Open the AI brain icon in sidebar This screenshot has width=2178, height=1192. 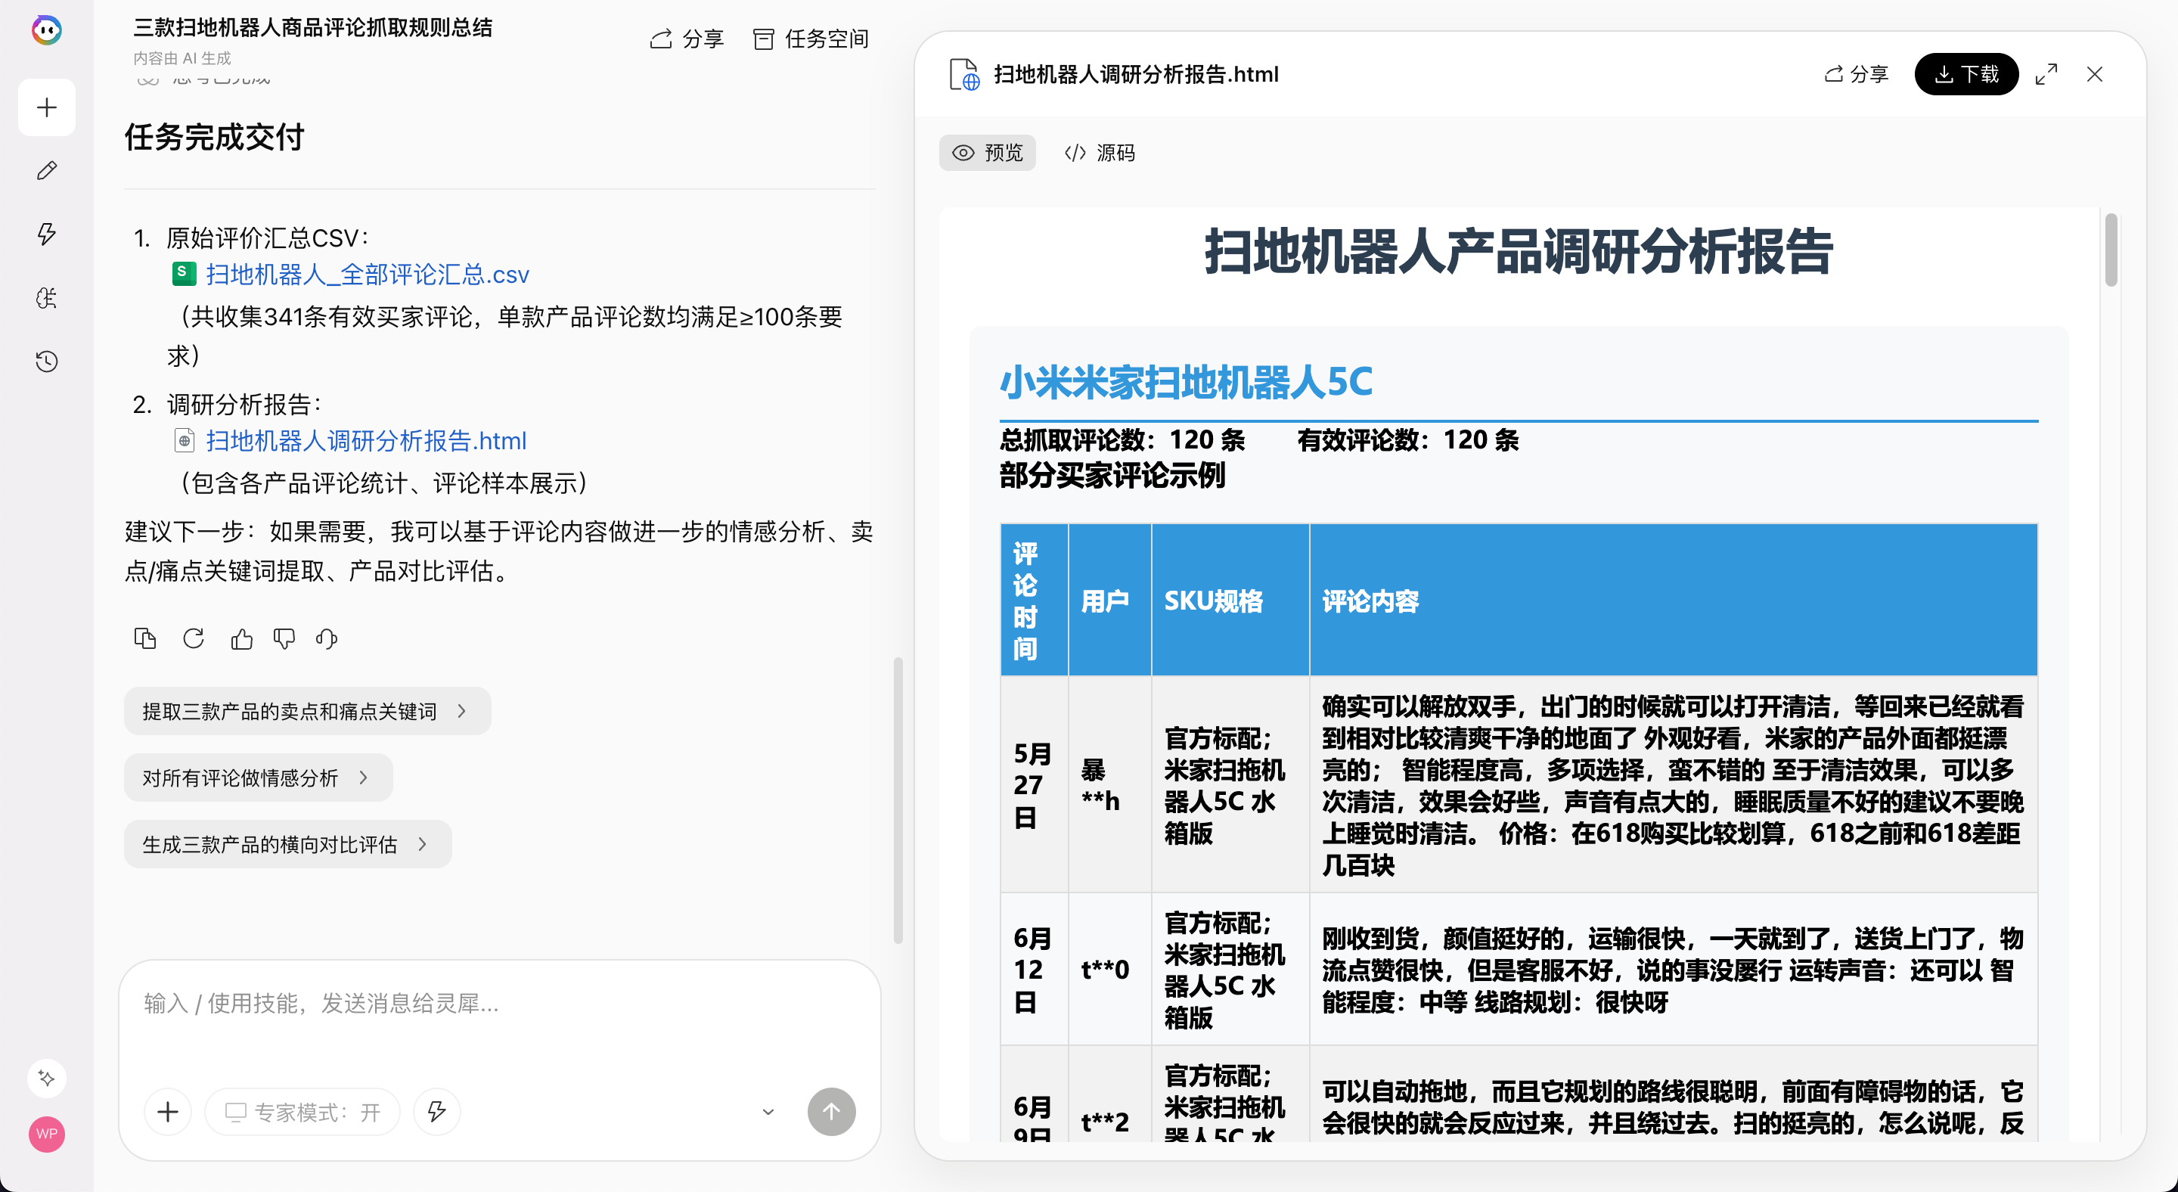[x=46, y=297]
